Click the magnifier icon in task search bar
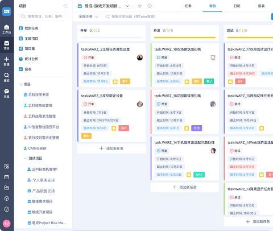Image resolution: width=273 pixels, height=231 pixels. tap(107, 16)
